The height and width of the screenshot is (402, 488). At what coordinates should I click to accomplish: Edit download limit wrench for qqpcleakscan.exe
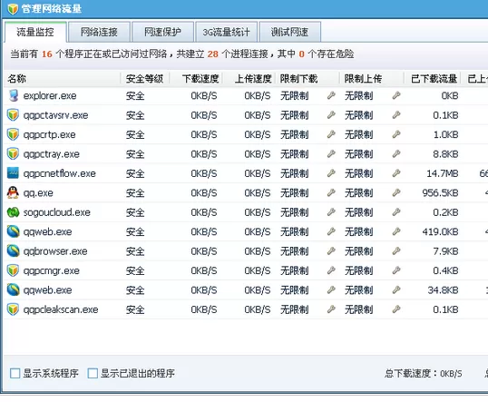click(331, 309)
